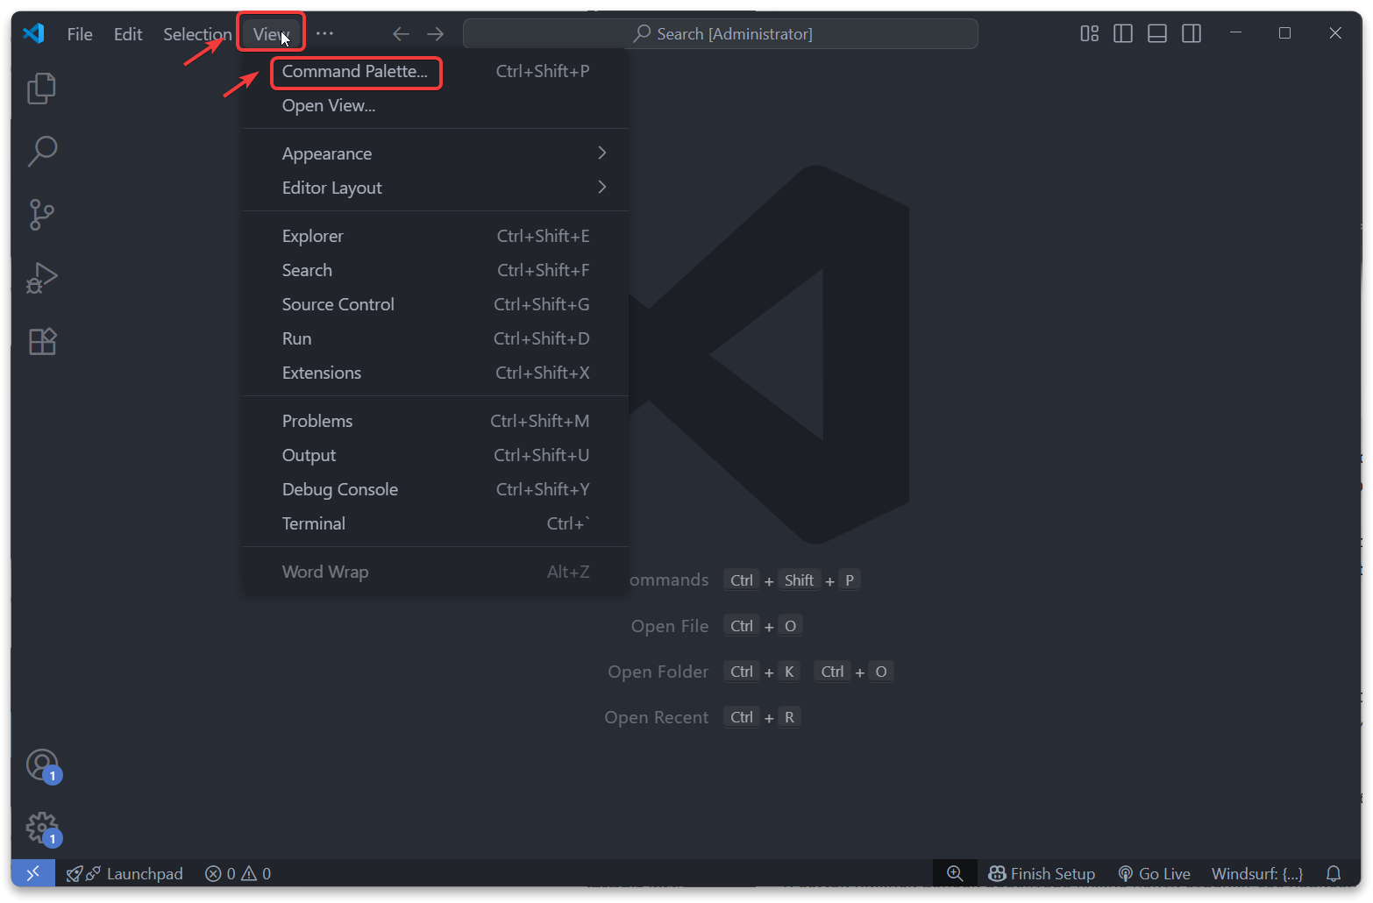Screen dimensions: 1373x903
Task: Click the errors and warnings counter
Action: click(237, 872)
